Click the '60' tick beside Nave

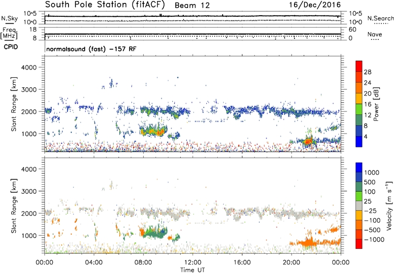pos(352,30)
